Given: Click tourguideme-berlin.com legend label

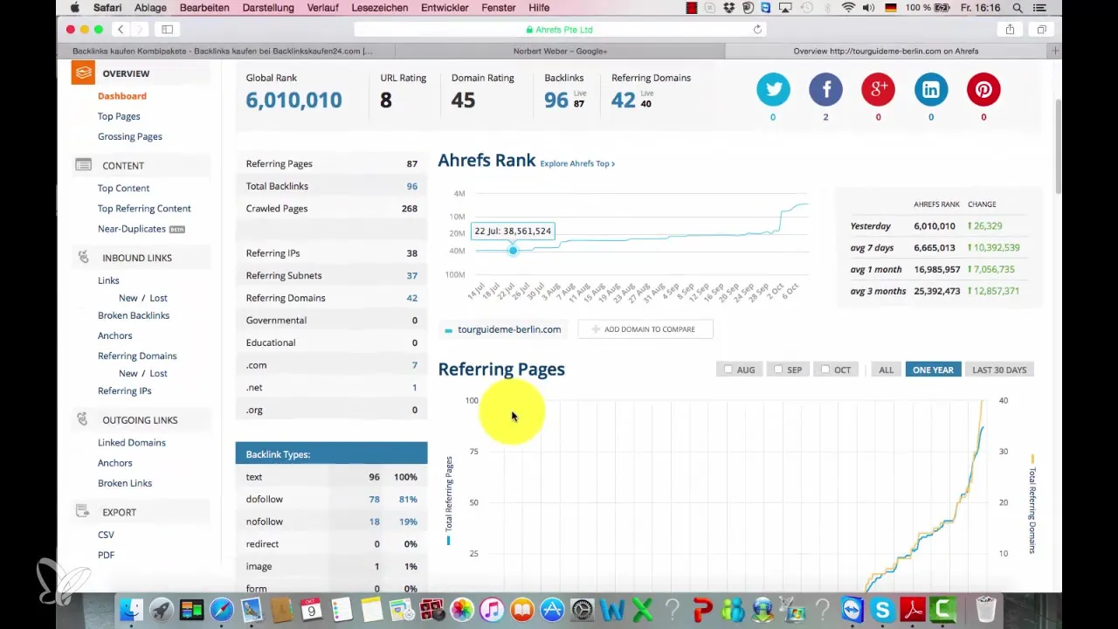Looking at the screenshot, I should (509, 329).
